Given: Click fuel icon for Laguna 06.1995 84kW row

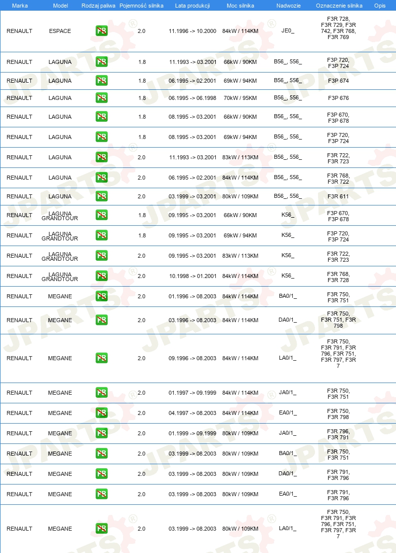Looking at the screenshot, I should tap(101, 178).
